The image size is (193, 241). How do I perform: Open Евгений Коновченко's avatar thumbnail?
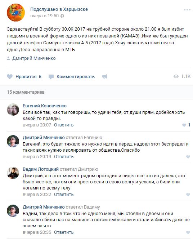click(13, 110)
